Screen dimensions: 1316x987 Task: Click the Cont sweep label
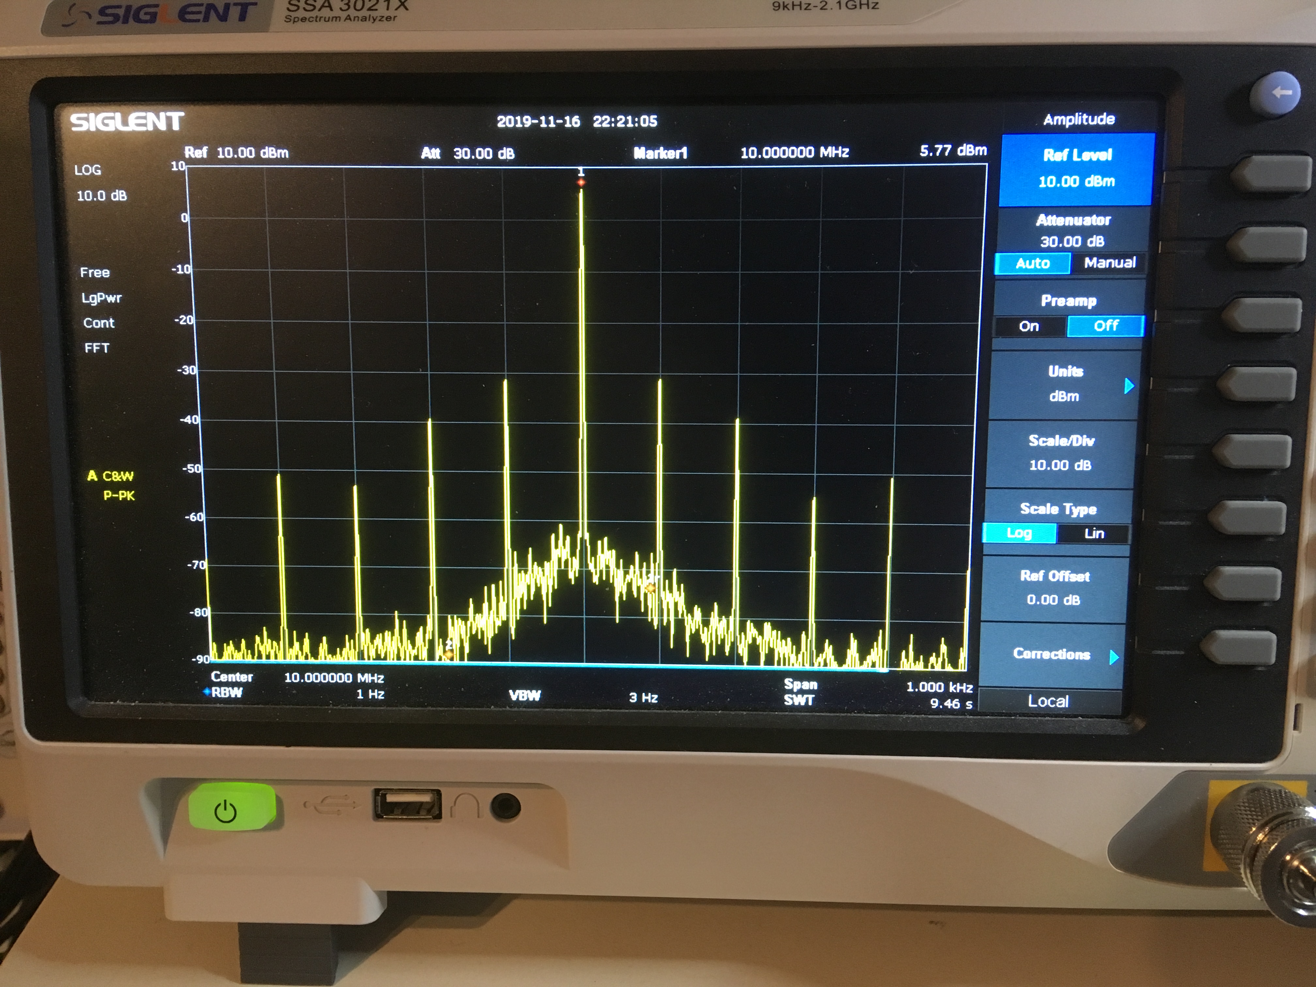[x=99, y=323]
